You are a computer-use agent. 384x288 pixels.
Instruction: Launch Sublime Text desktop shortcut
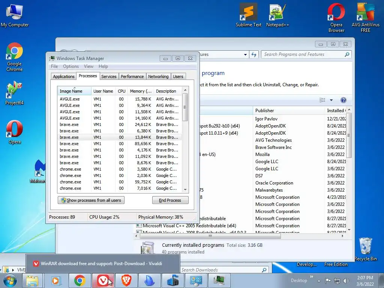[248, 15]
